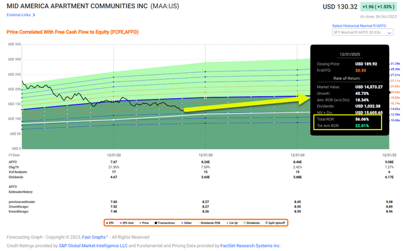Click the Closing Price USD 189.92 value

[366, 64]
